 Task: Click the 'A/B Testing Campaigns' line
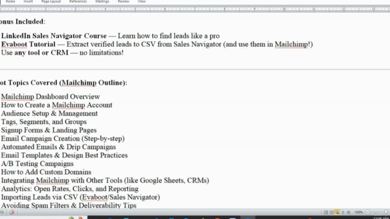pyautogui.click(x=37, y=164)
